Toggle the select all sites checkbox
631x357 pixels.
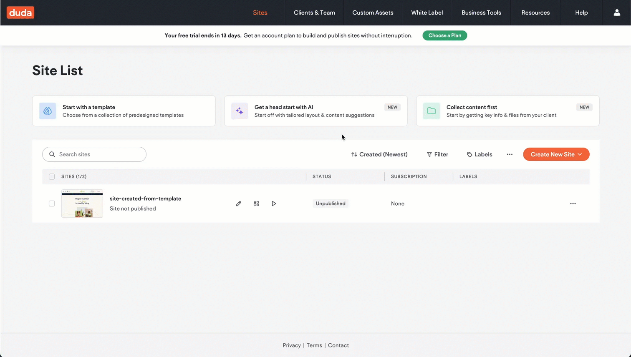[x=52, y=176]
